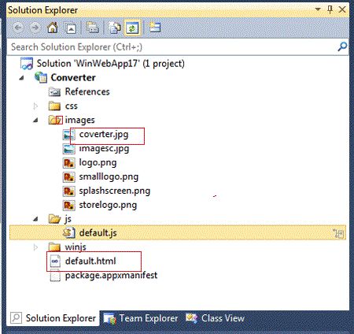Click the js open folder icon
Image resolution: width=354 pixels, height=334 pixels.
(x=55, y=219)
